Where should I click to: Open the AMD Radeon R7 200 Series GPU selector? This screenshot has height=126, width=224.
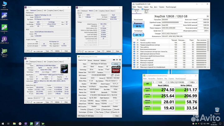[90, 116]
